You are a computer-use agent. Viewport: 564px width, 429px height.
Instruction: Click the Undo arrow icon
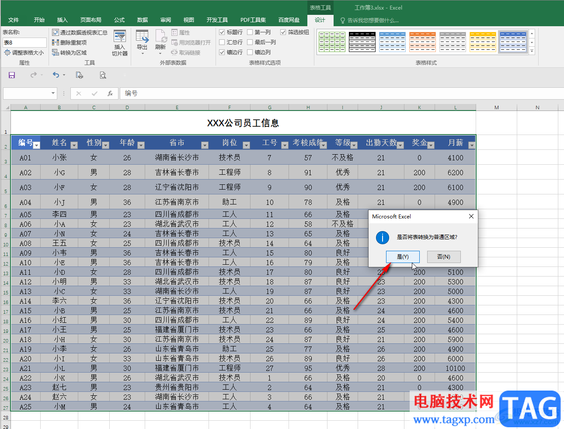coord(56,75)
